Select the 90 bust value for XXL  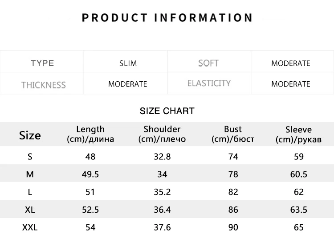tap(233, 227)
